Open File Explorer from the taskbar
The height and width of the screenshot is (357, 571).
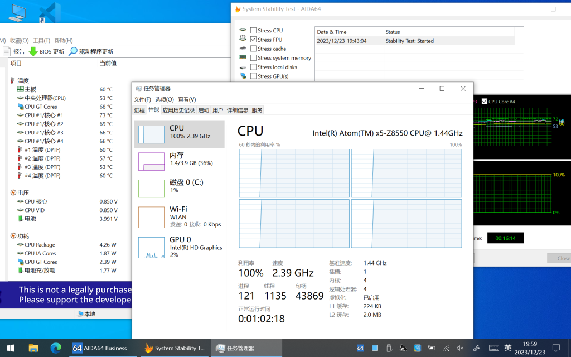coord(33,348)
